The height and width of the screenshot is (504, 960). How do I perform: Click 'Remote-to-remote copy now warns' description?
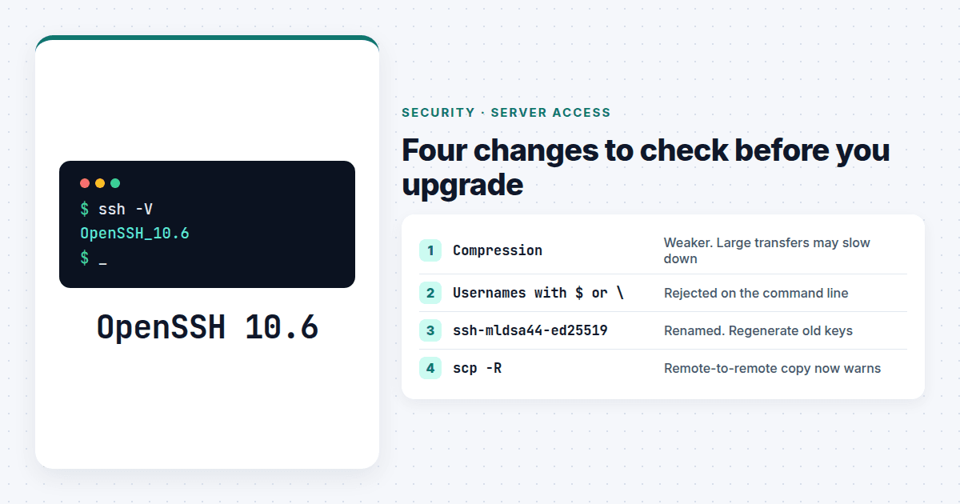coord(772,368)
